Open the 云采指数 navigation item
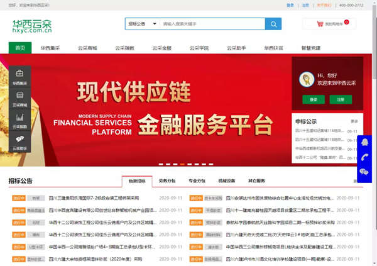Viewport: 377px width, 266px height. [x=125, y=48]
